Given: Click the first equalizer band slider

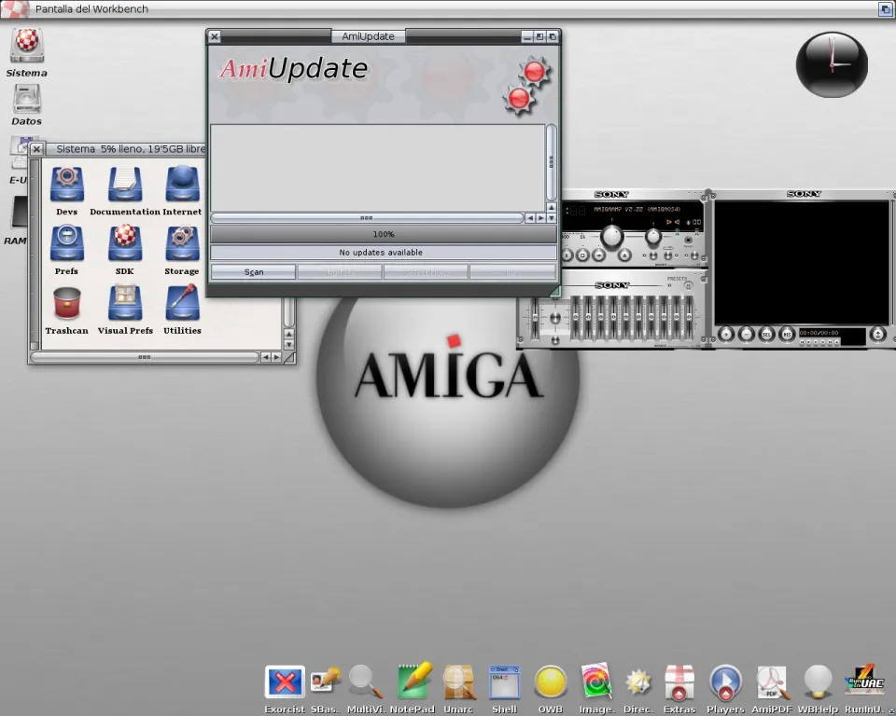Looking at the screenshot, I should pyautogui.click(x=575, y=317).
